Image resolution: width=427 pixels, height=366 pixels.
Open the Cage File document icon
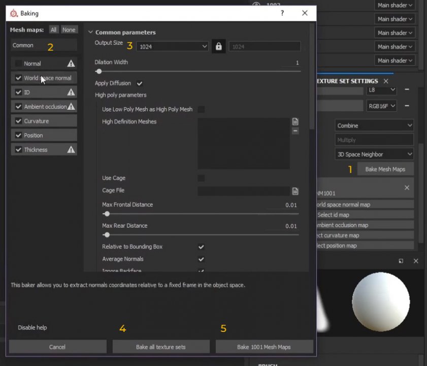[295, 191]
